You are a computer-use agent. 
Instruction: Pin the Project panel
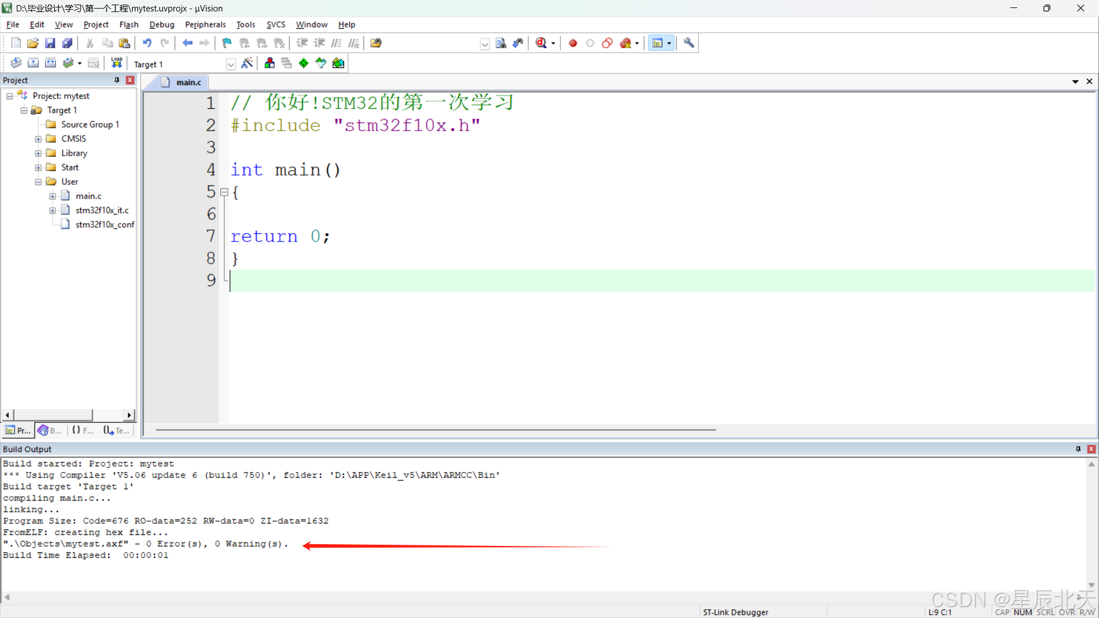pos(117,80)
